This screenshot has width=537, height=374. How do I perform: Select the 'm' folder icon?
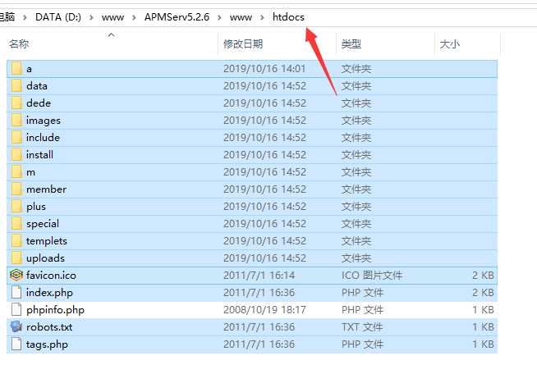(x=16, y=172)
